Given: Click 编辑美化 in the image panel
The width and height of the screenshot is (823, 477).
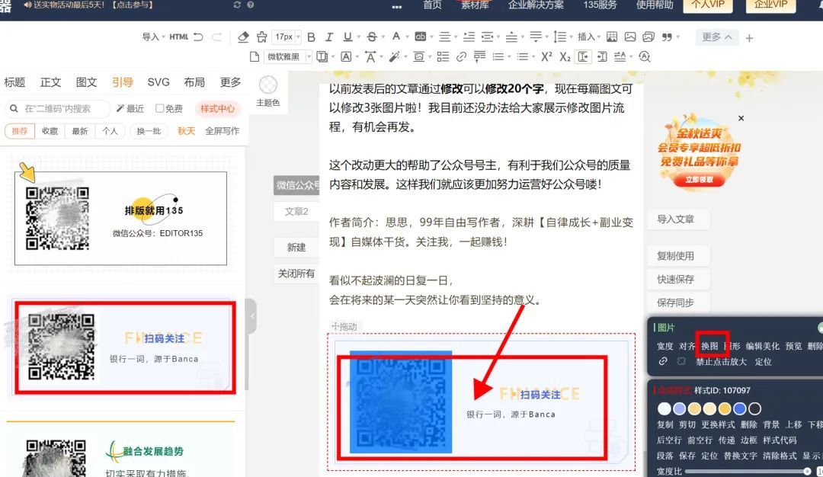Looking at the screenshot, I should pos(763,346).
